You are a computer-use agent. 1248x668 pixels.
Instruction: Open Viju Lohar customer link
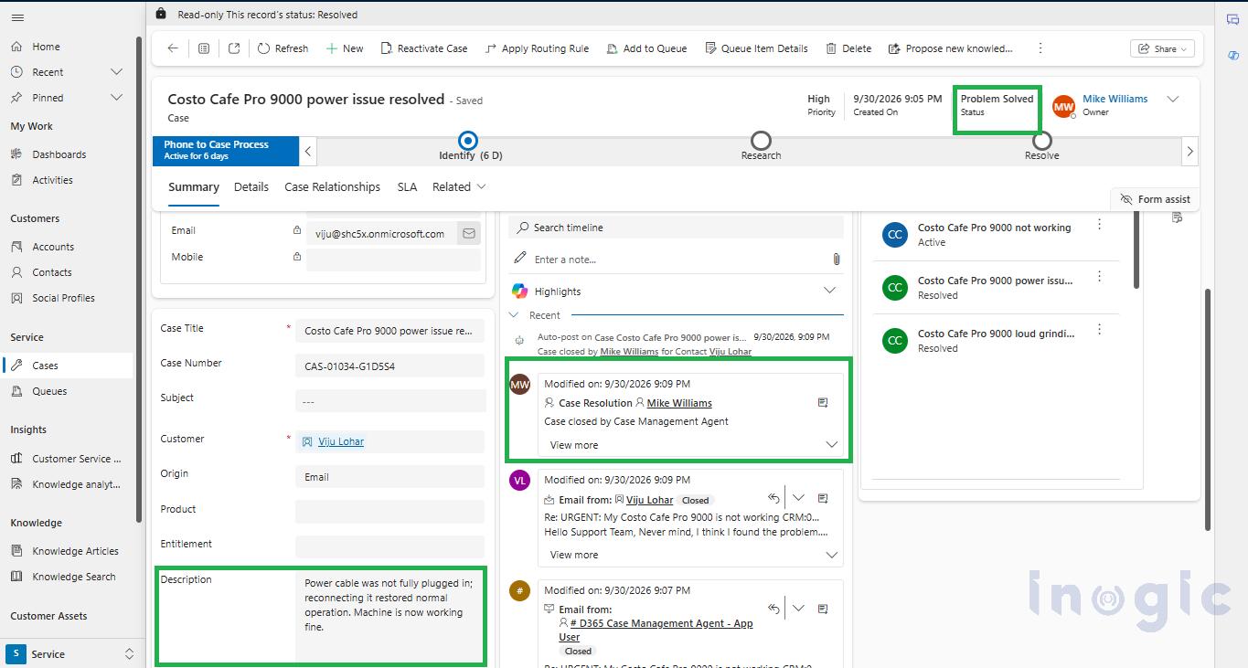(341, 441)
